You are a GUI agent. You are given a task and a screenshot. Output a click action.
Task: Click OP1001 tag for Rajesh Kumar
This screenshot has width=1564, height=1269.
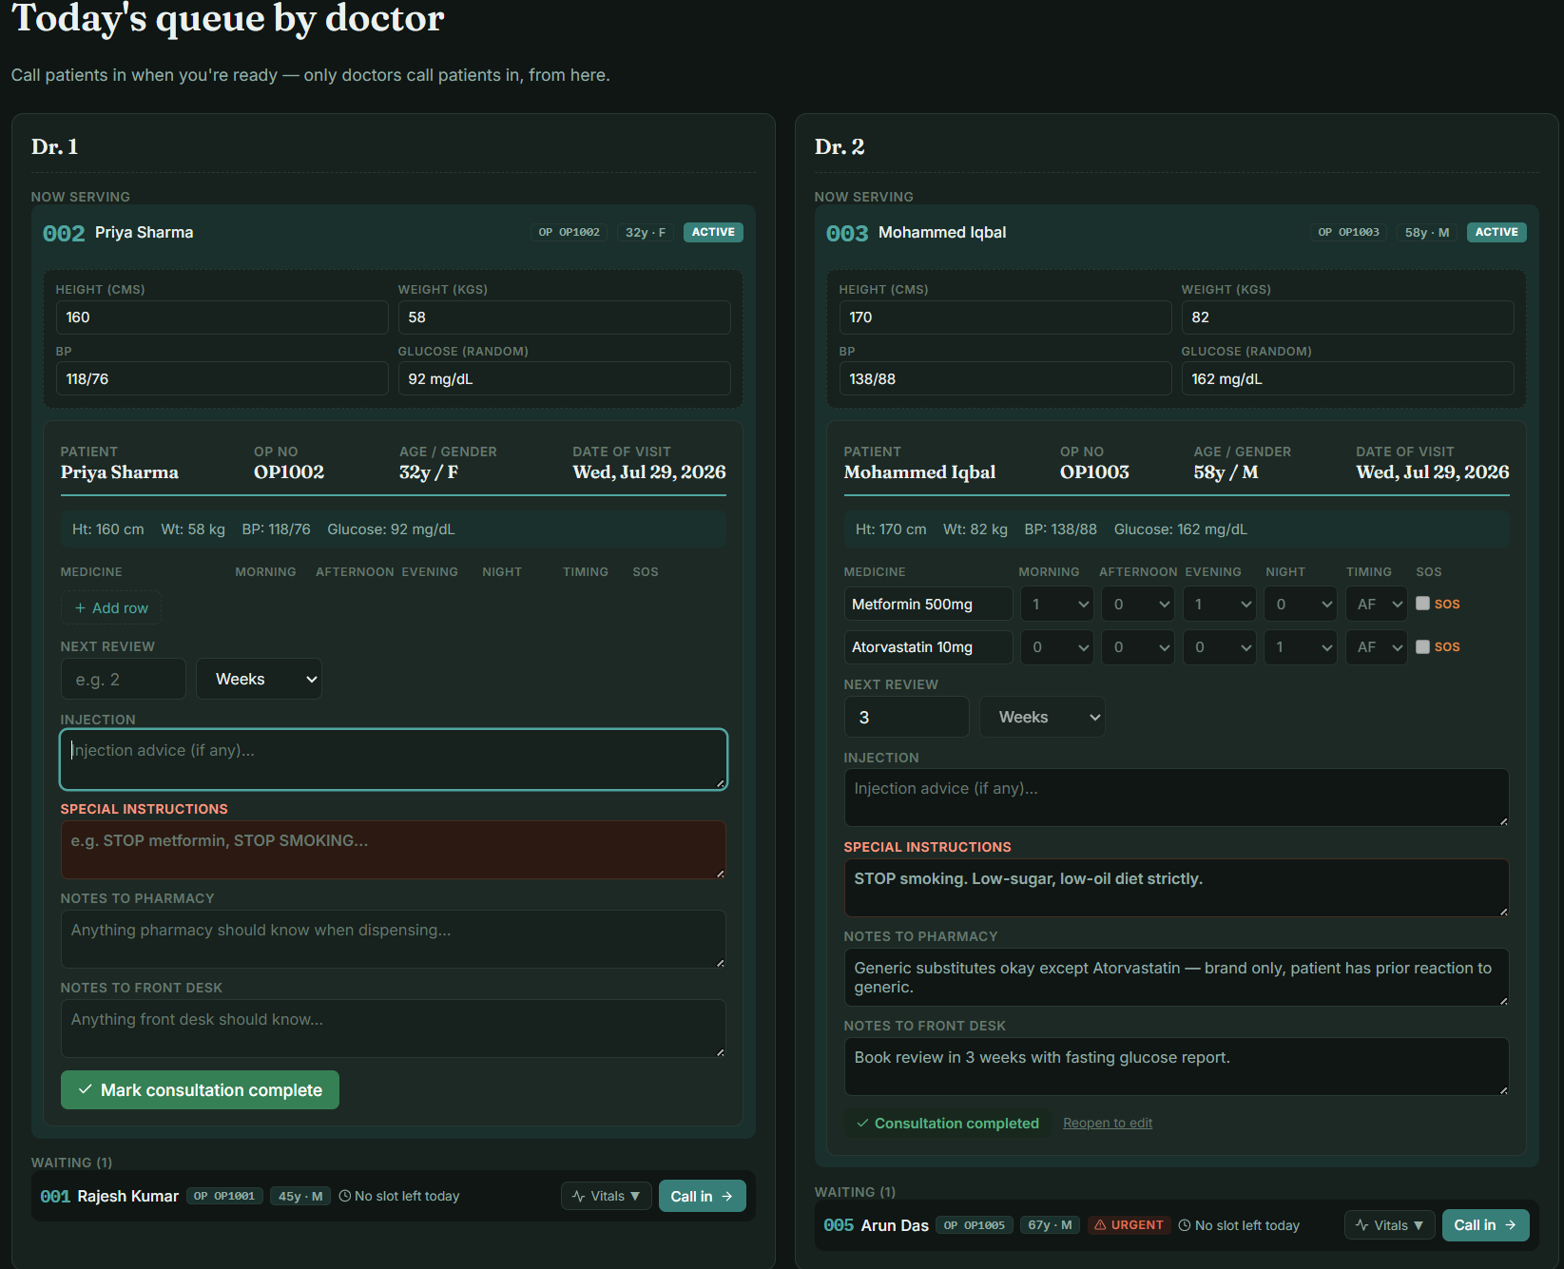tap(224, 1196)
